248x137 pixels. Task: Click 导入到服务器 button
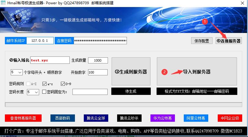197,72
